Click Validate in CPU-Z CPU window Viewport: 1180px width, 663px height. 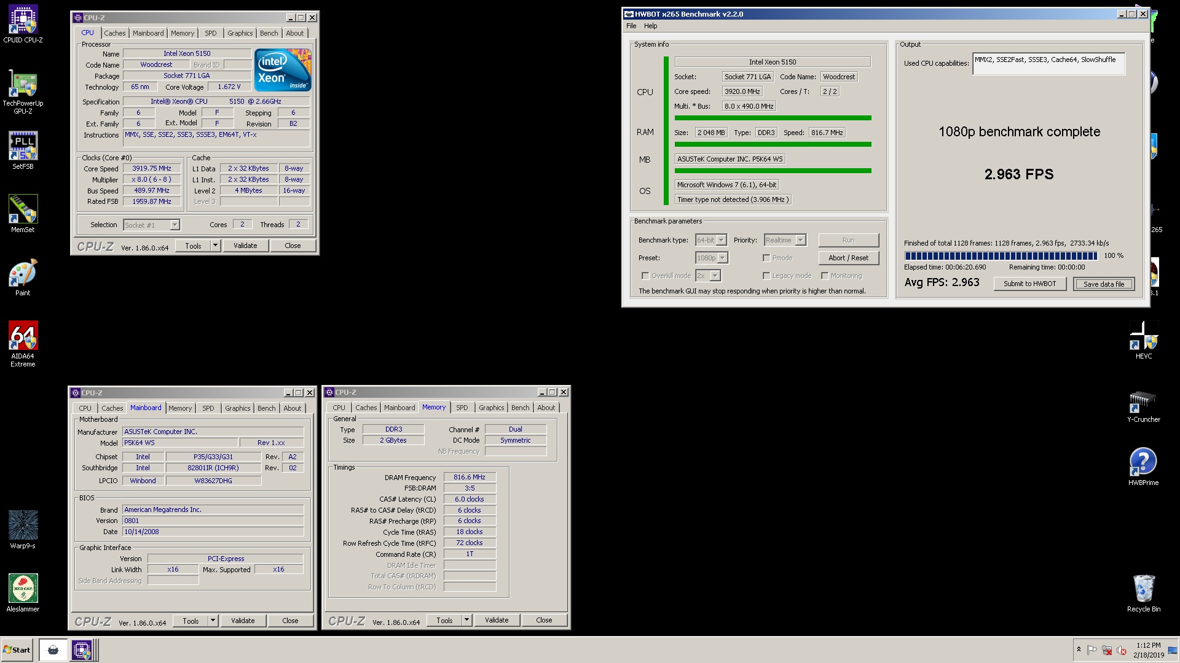[x=245, y=246]
